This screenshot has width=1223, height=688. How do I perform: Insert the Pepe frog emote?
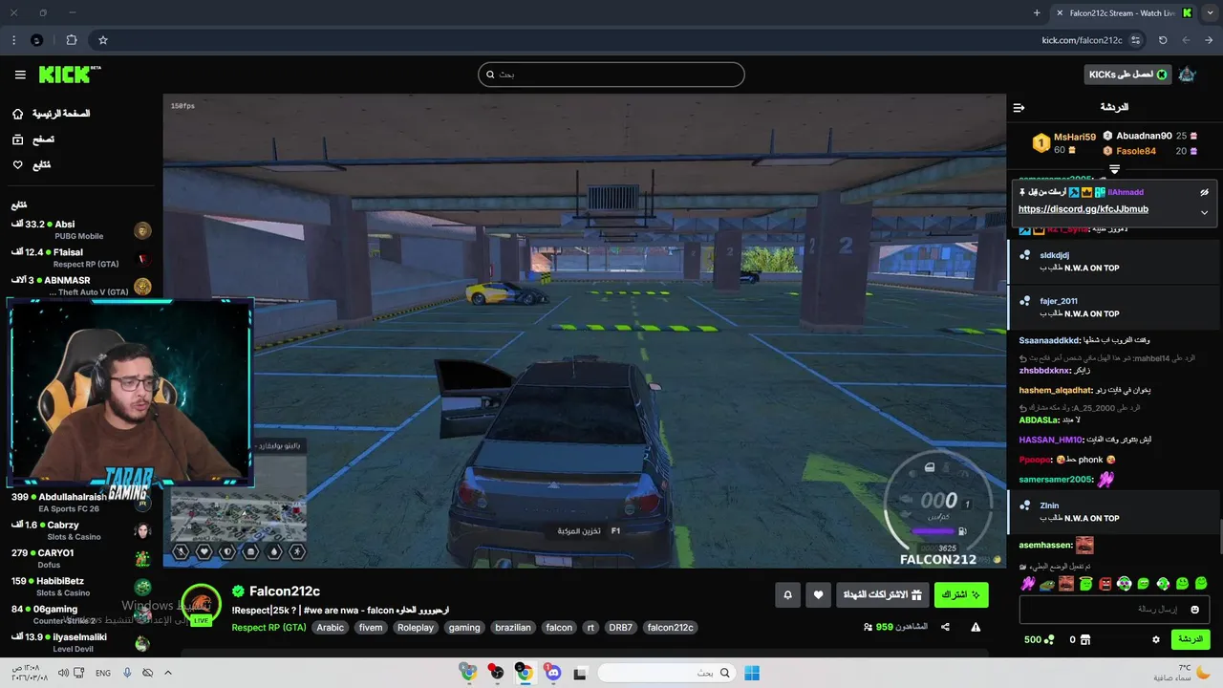pos(1047,583)
